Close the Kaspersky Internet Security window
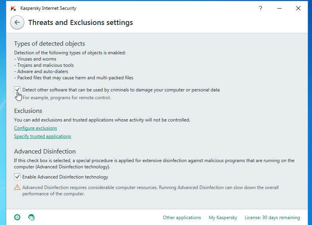Screen dimensions: 312x225 click(x=299, y=8)
